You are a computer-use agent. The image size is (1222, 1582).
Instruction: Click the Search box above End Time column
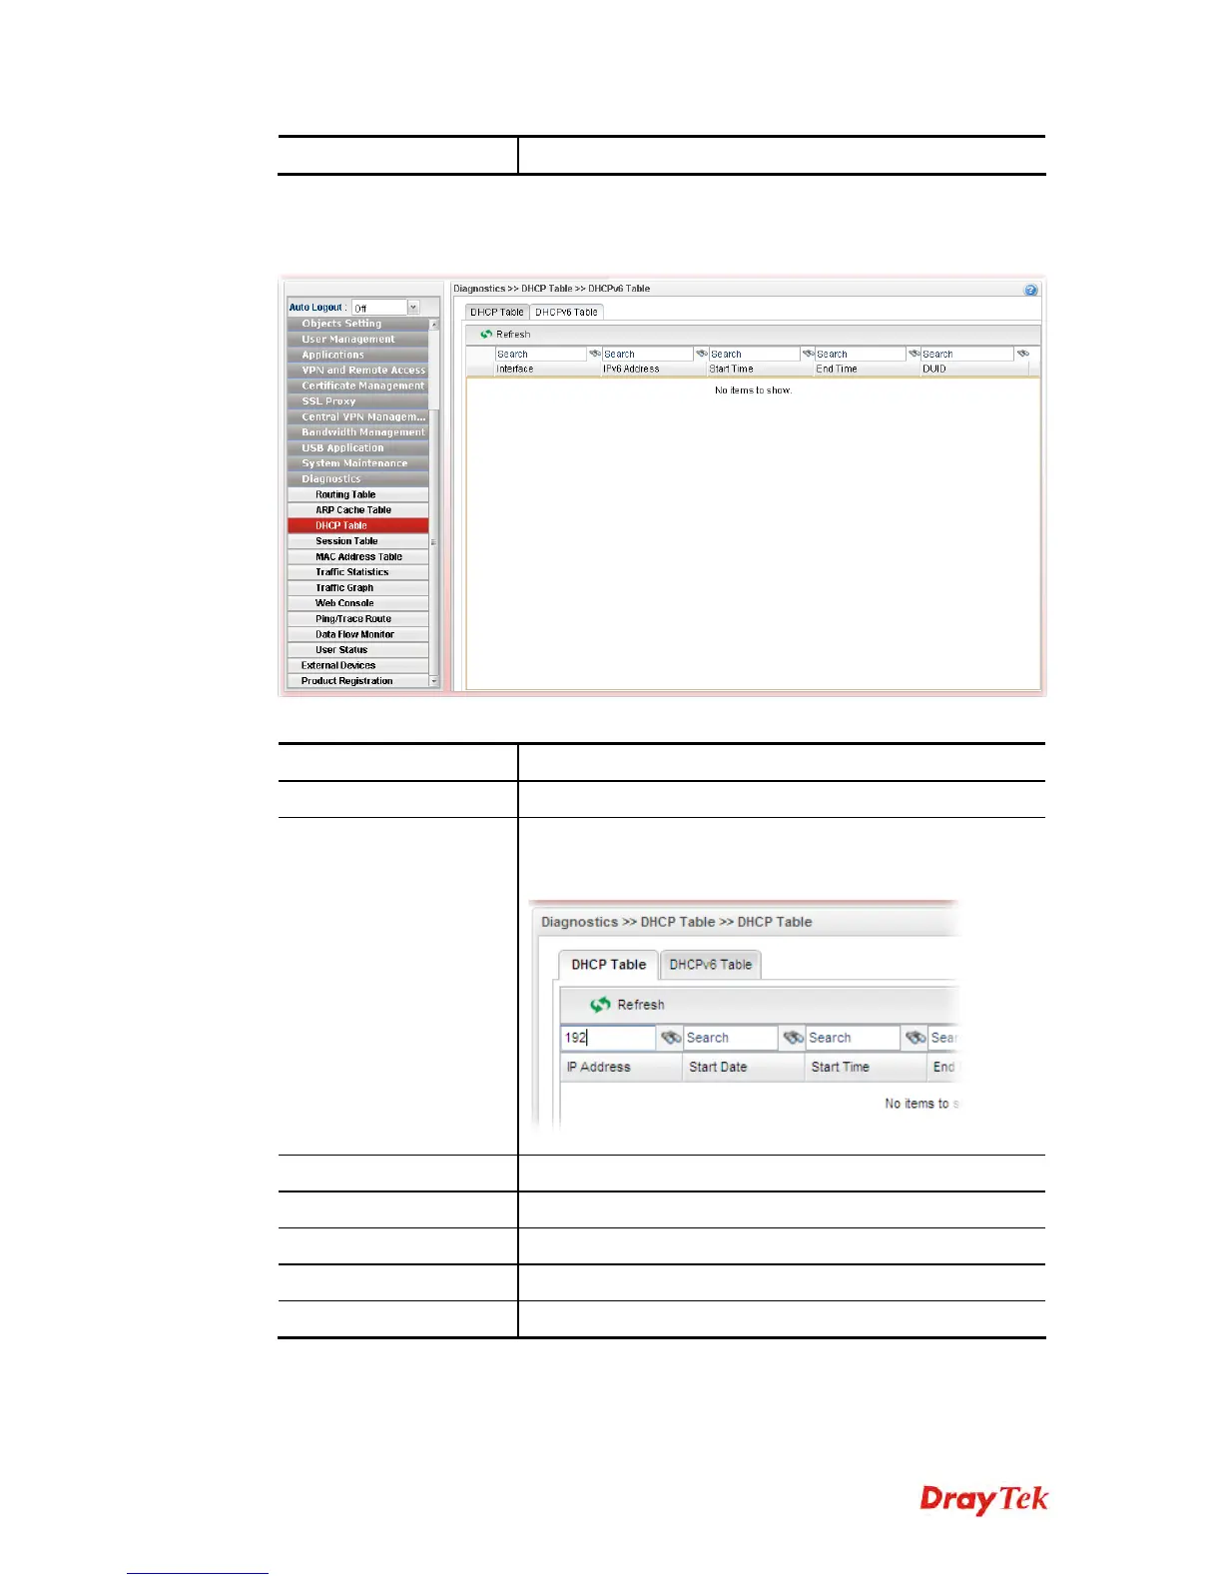click(x=860, y=355)
